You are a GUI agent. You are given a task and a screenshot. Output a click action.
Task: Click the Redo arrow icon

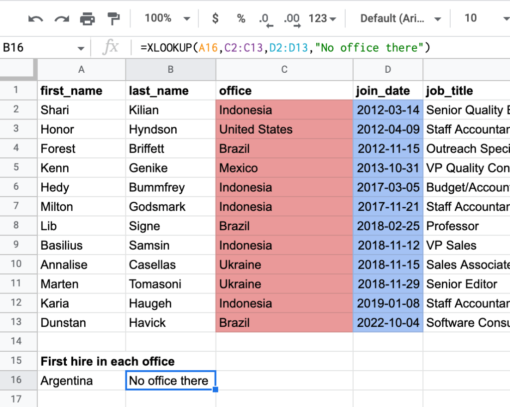click(x=62, y=19)
